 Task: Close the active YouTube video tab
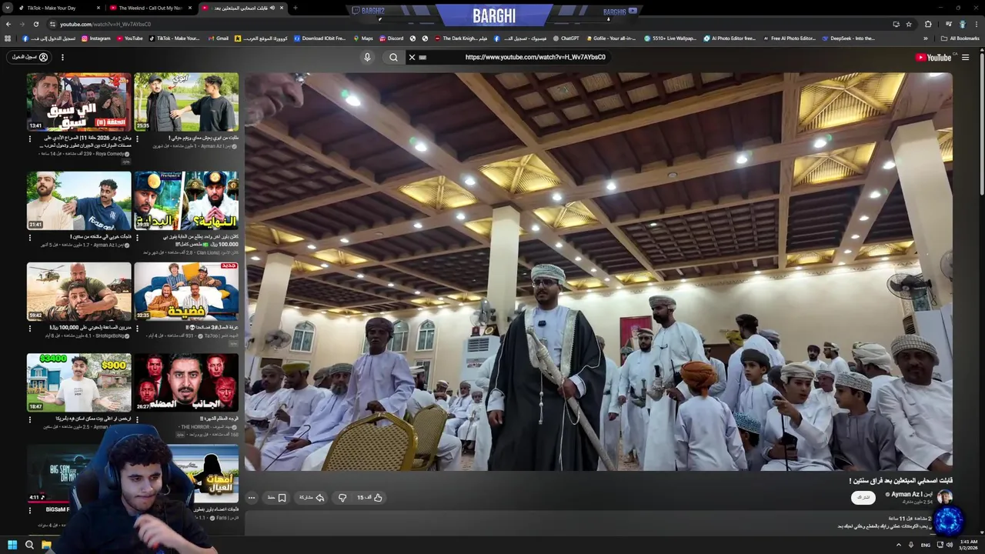[282, 8]
